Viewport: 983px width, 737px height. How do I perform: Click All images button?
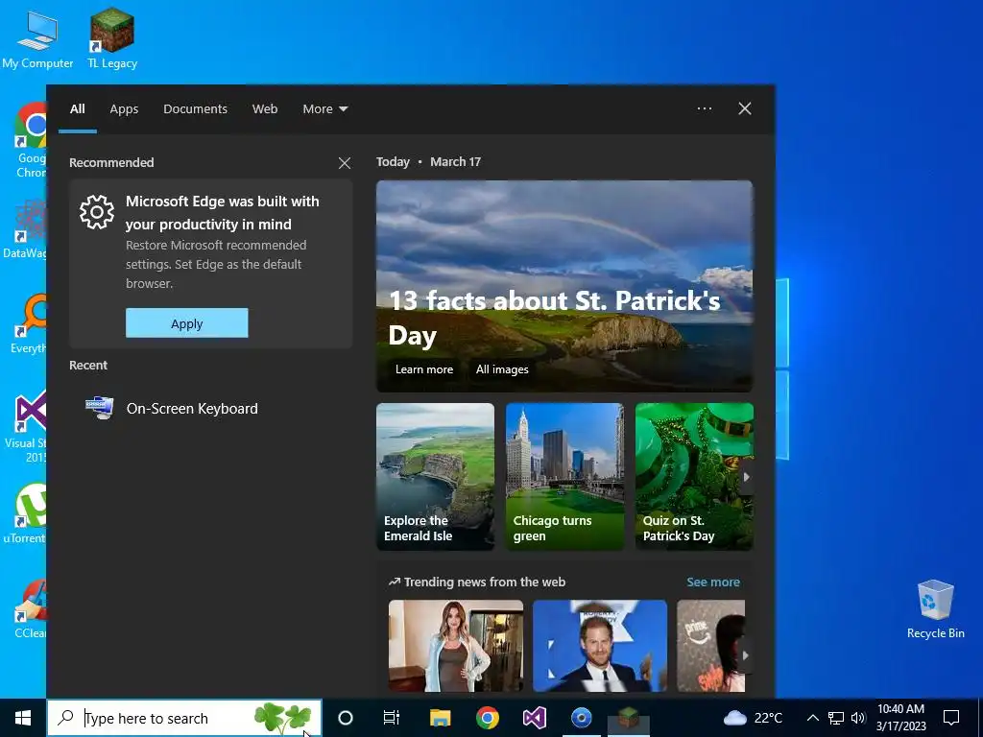click(501, 369)
